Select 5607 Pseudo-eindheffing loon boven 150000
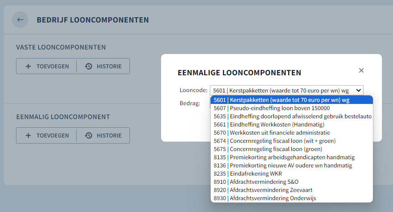This screenshot has width=393, height=212. (x=292, y=108)
